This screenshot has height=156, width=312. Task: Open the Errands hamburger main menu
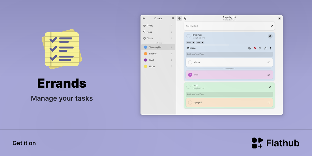tap(173, 18)
